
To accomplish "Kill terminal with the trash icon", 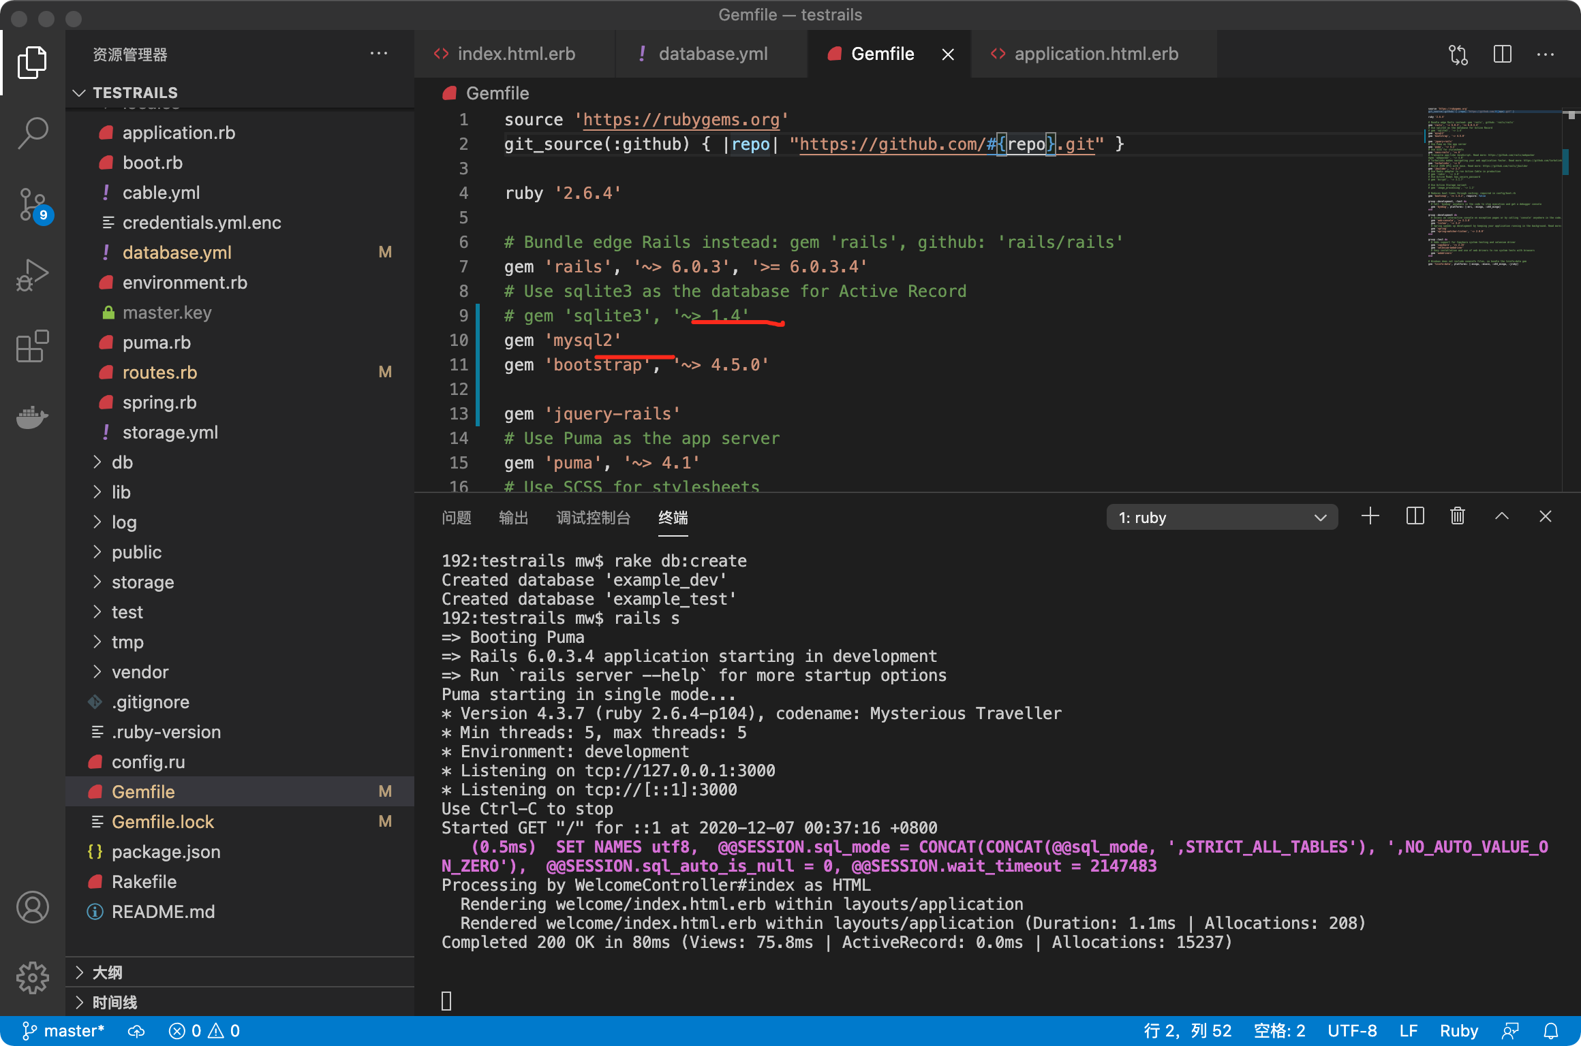I will click(1458, 517).
